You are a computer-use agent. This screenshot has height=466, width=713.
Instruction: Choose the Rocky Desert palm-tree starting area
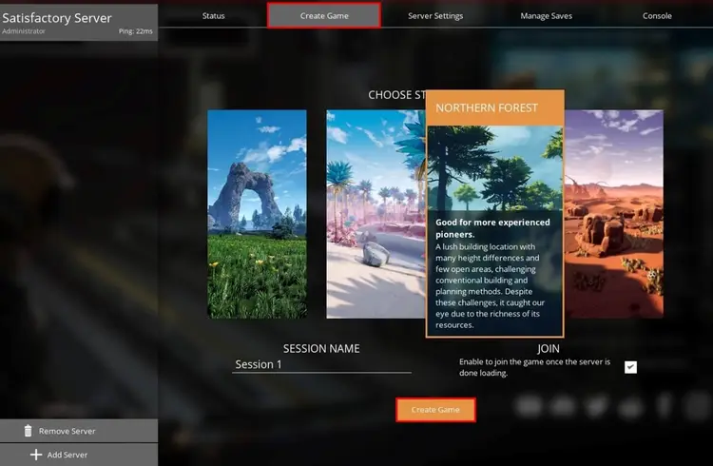(x=376, y=214)
